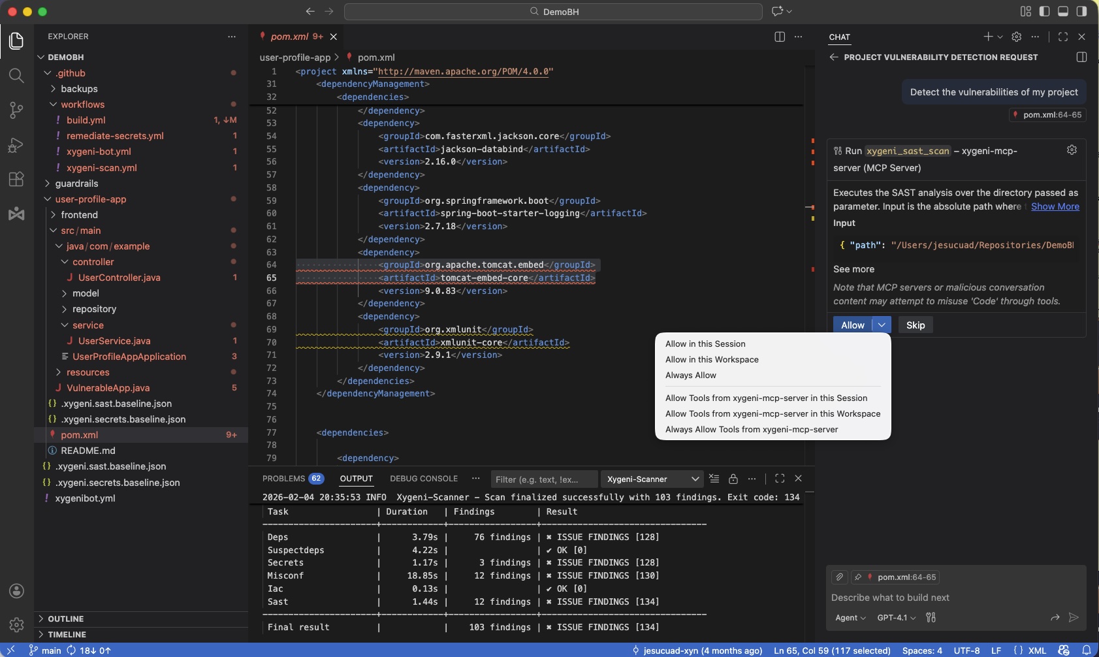The image size is (1099, 657).
Task: Select Allow in this Workspace
Action: 712,359
